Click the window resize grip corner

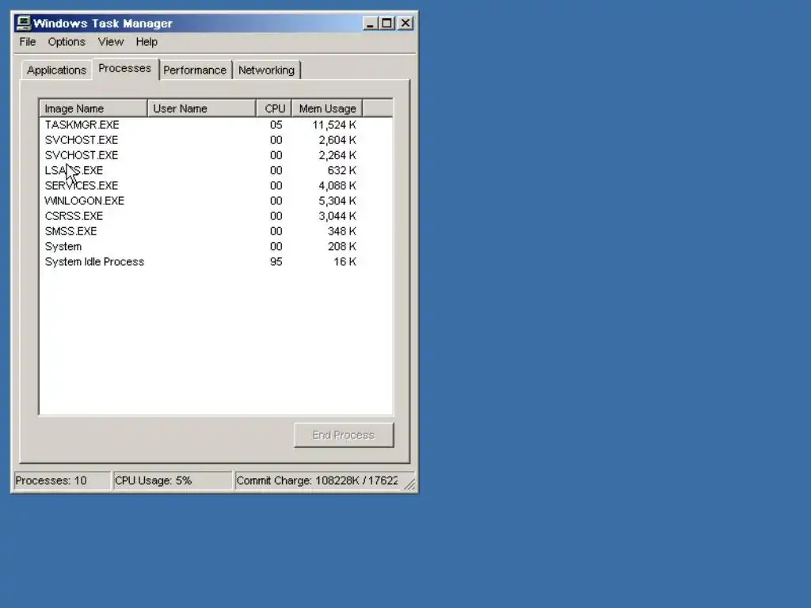pos(409,484)
